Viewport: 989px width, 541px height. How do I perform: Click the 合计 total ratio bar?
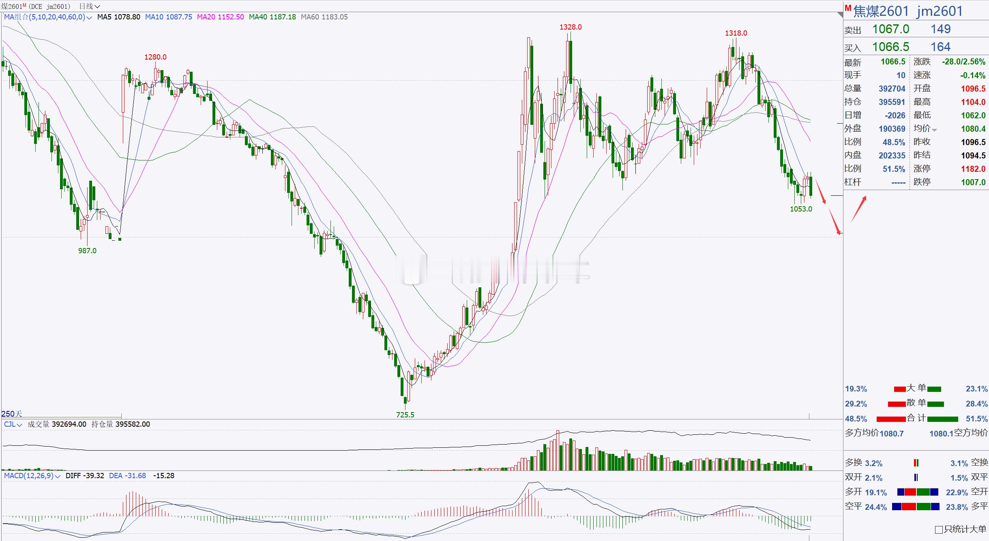tap(917, 419)
